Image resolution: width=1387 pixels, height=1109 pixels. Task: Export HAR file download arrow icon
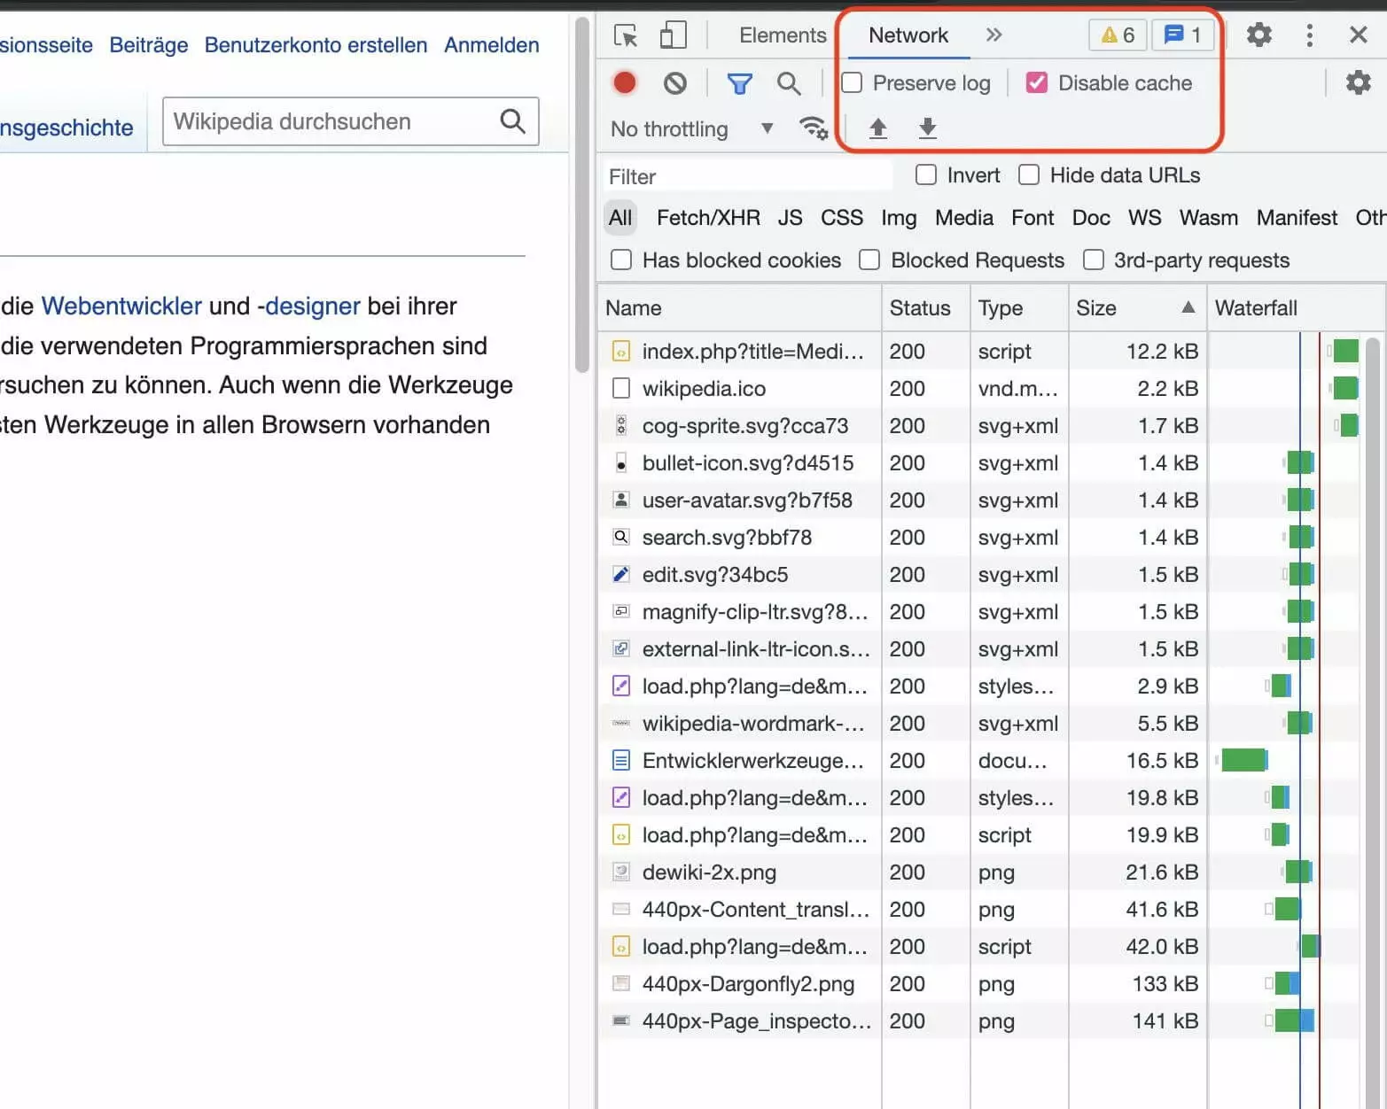click(928, 128)
